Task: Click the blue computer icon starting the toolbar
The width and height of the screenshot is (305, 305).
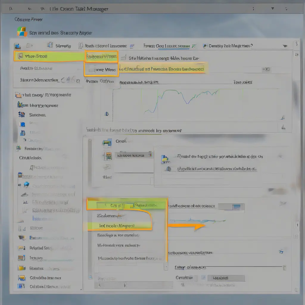Action: (18, 46)
